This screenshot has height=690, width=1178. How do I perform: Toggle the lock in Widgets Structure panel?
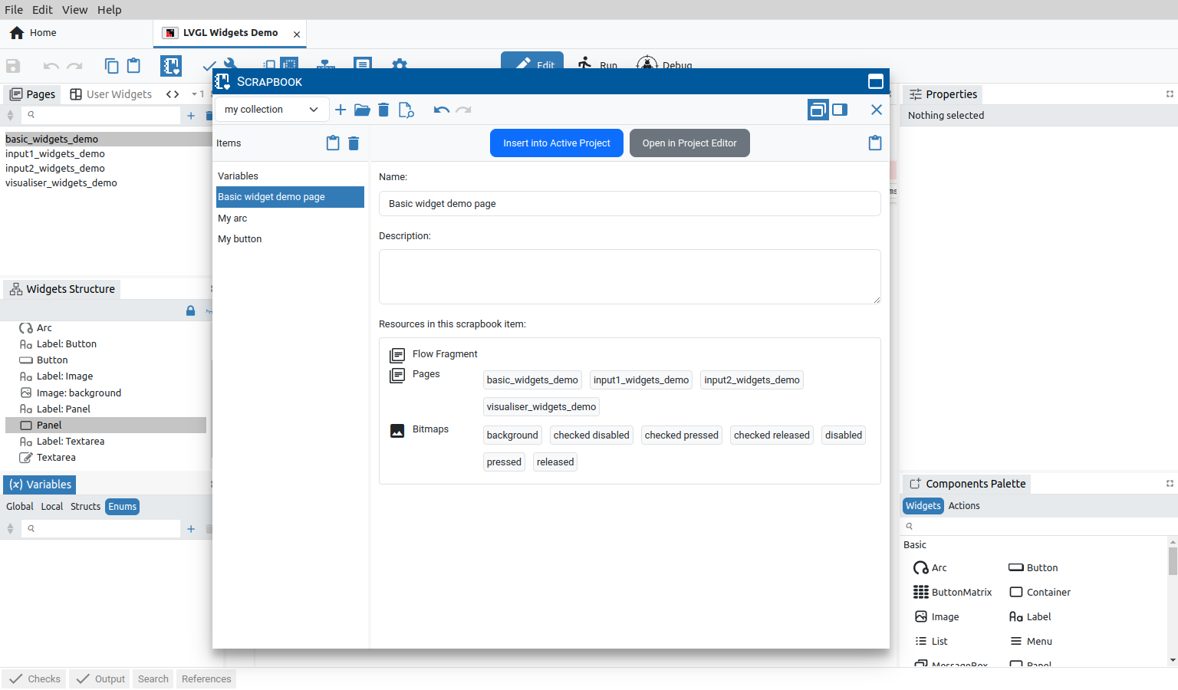pos(190,310)
